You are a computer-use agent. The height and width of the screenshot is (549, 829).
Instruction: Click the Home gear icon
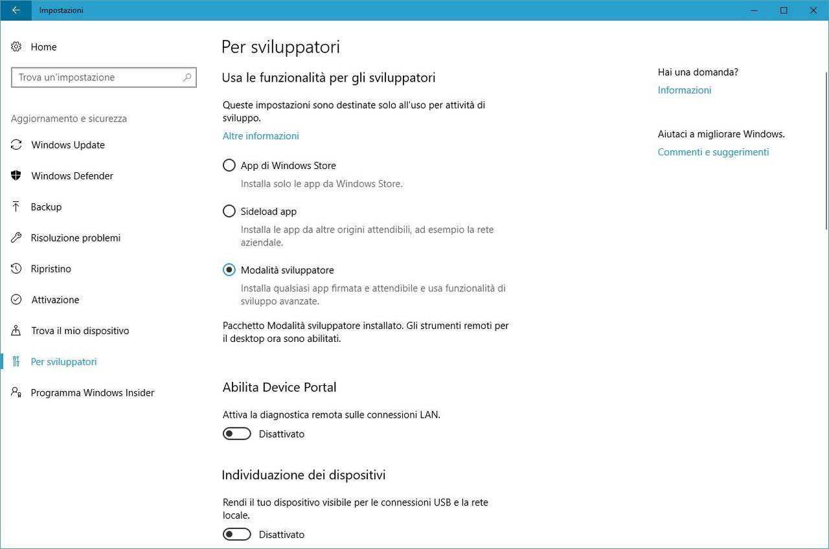click(17, 47)
